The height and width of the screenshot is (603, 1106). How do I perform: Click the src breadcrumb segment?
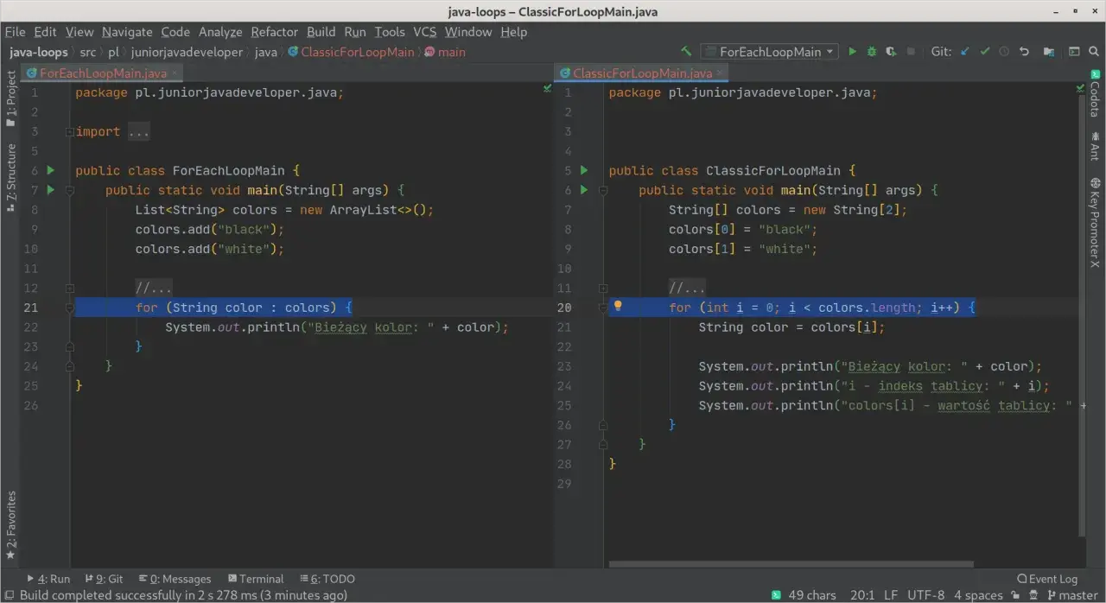pos(88,52)
